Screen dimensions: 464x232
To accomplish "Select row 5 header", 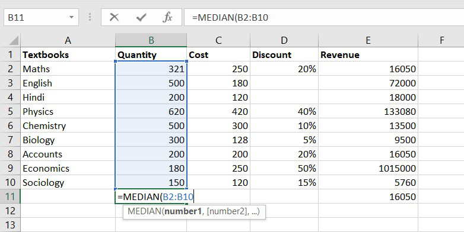I will point(10,112).
